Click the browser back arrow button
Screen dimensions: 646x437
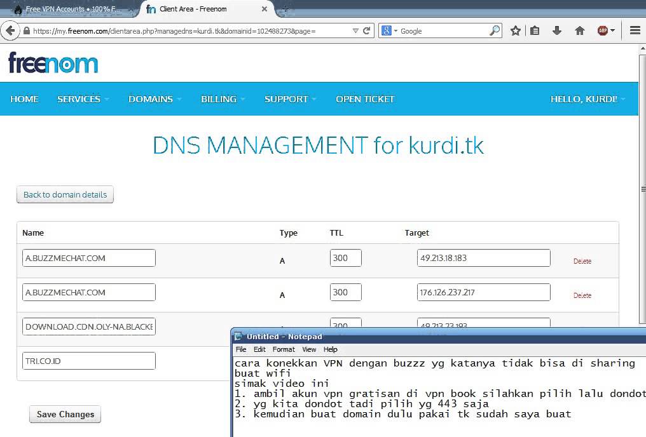pyautogui.click(x=10, y=31)
